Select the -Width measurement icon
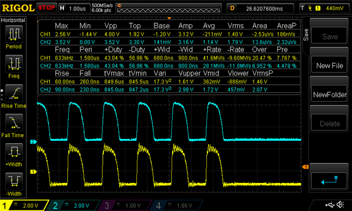This screenshot has width=352, height=211. (x=14, y=181)
